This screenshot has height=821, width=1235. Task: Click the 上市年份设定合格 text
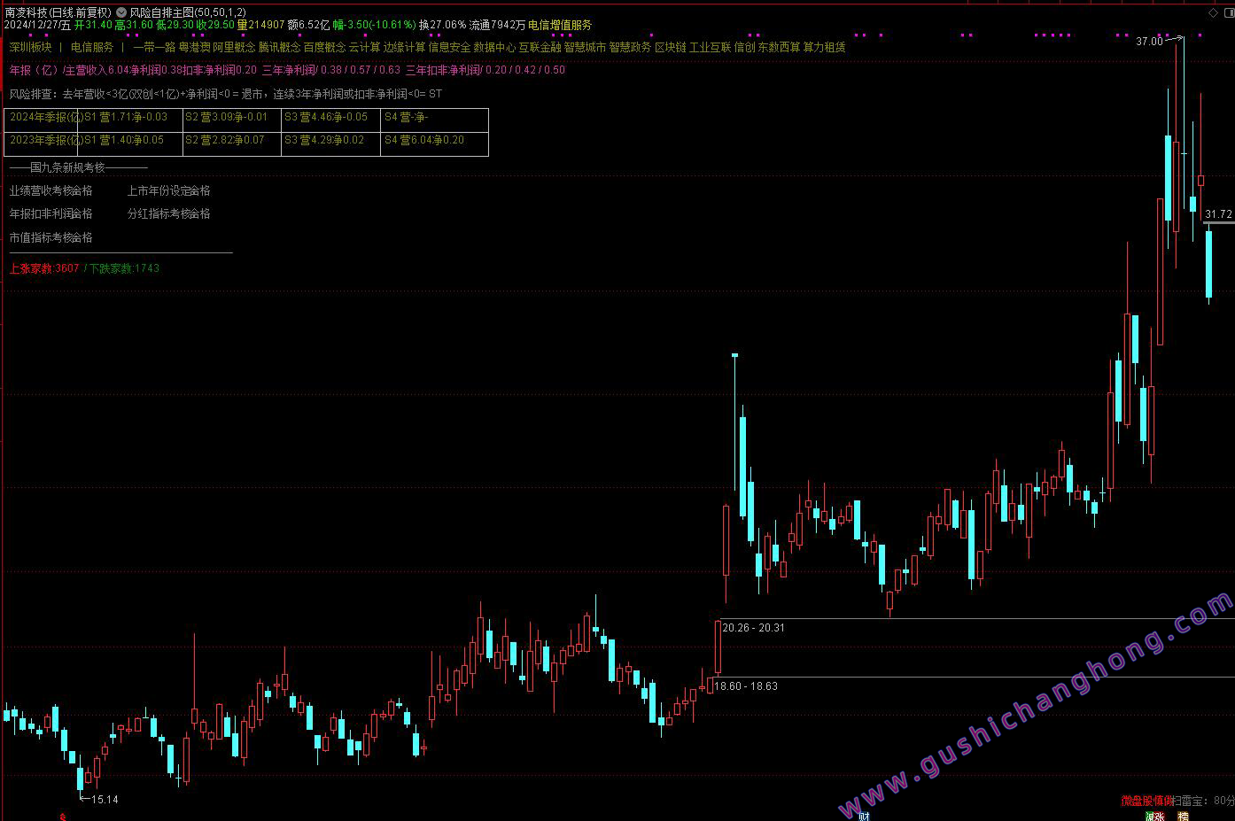pyautogui.click(x=169, y=190)
